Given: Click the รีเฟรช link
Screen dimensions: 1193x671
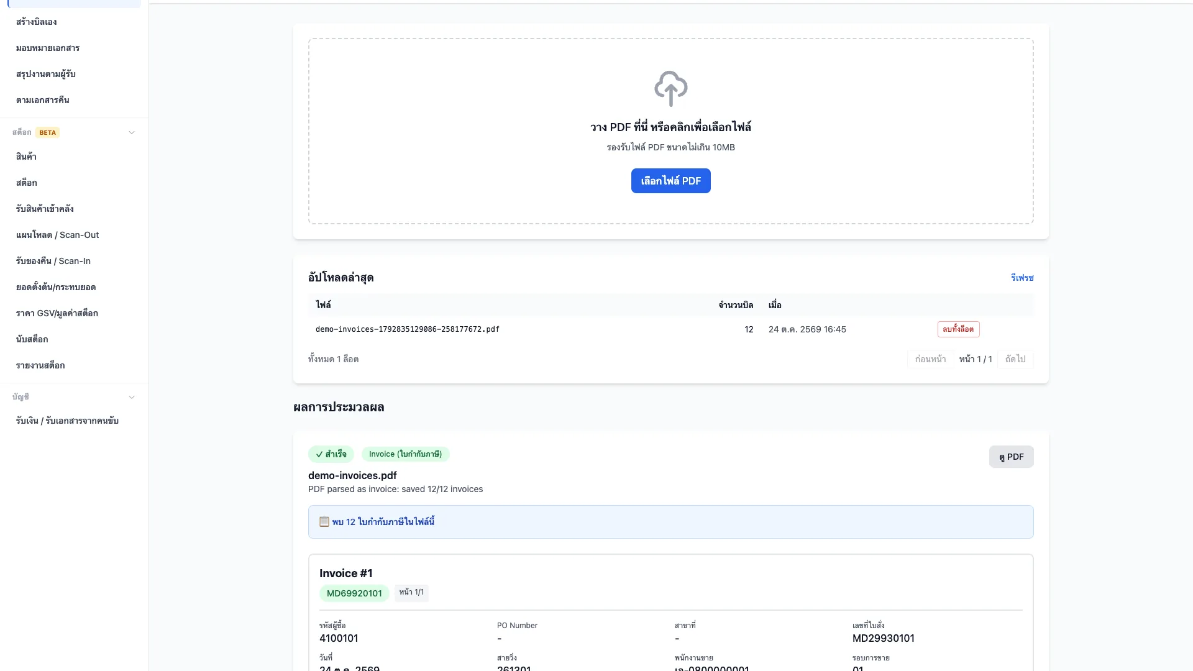Looking at the screenshot, I should (1022, 278).
